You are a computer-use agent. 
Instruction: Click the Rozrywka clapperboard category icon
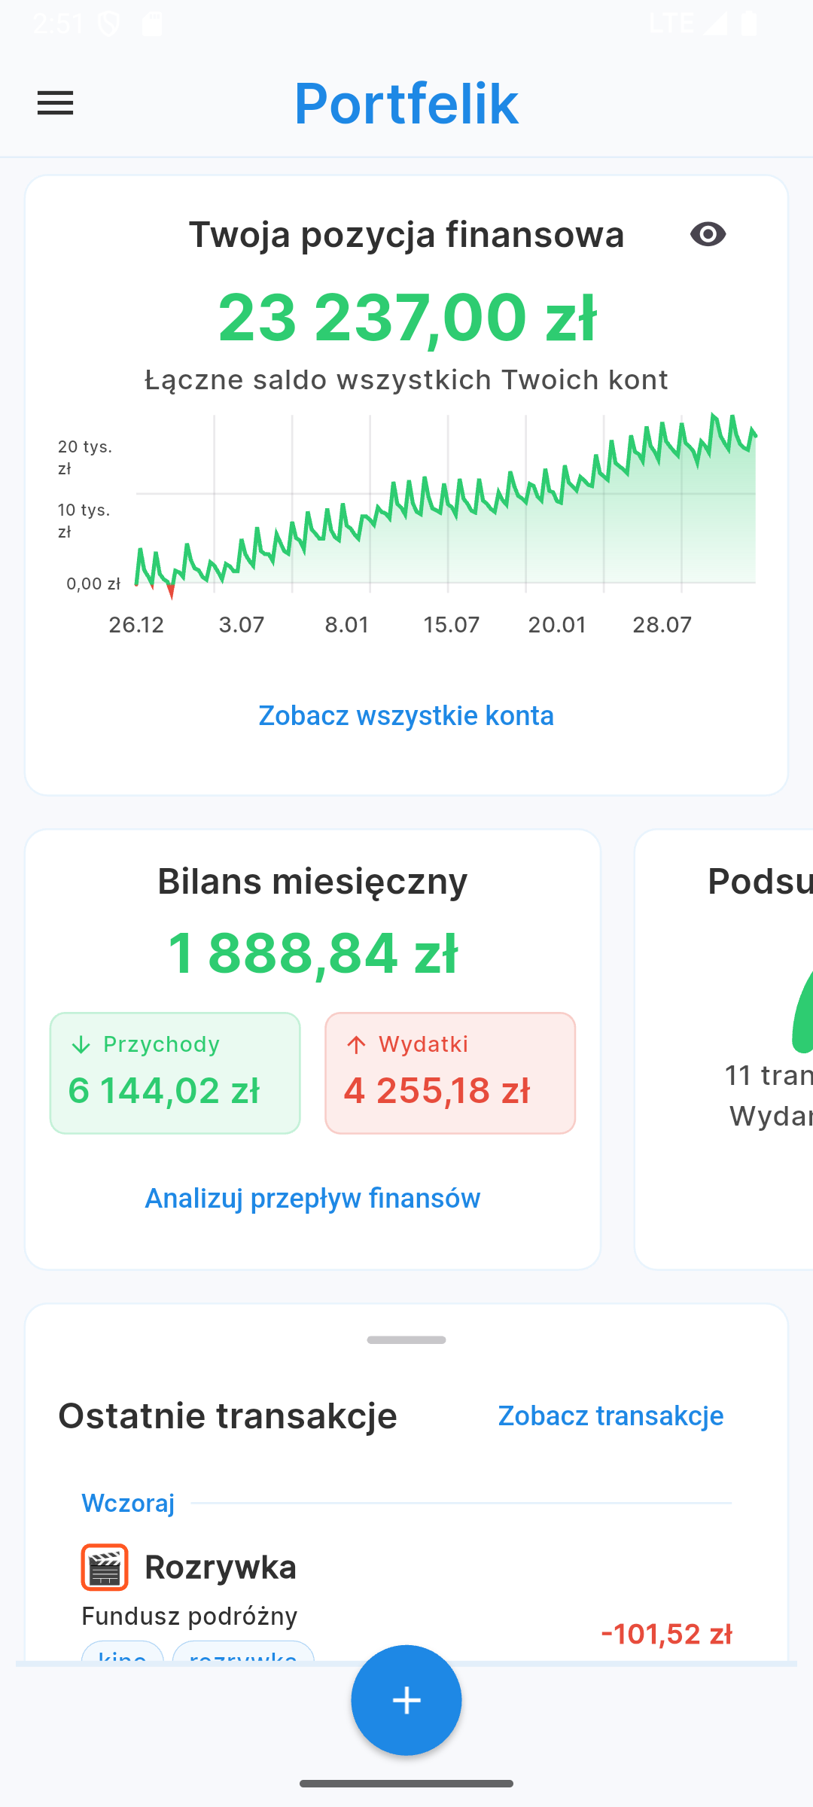pos(105,1568)
